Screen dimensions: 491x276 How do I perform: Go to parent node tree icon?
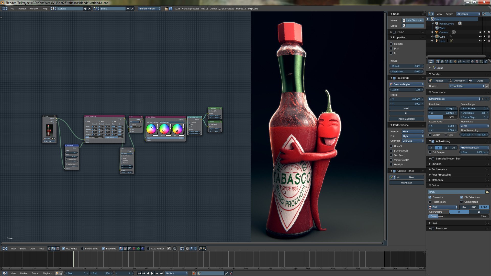click(174, 249)
